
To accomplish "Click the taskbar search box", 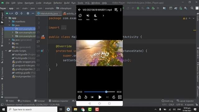I will [x=32, y=109].
